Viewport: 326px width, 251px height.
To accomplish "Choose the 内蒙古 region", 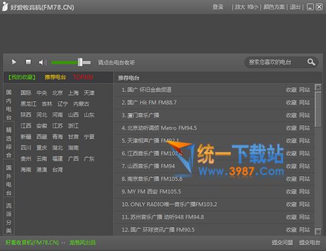I will 81,104.
